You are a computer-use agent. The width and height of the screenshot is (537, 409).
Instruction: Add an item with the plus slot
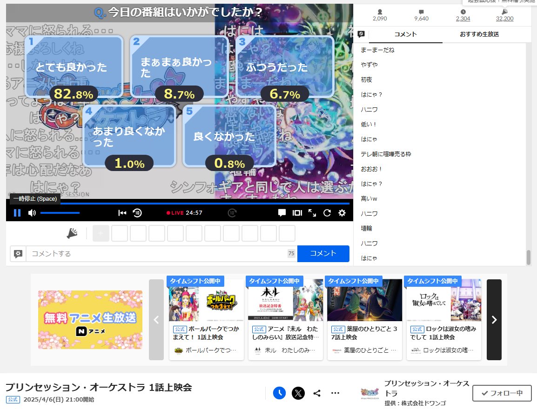(101, 233)
